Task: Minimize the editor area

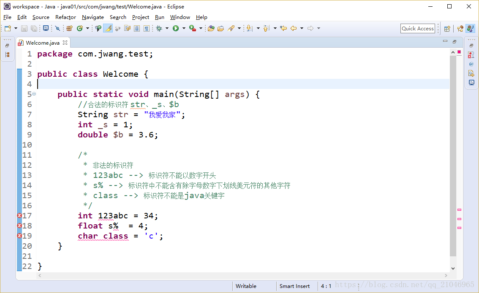Action: coord(445,41)
